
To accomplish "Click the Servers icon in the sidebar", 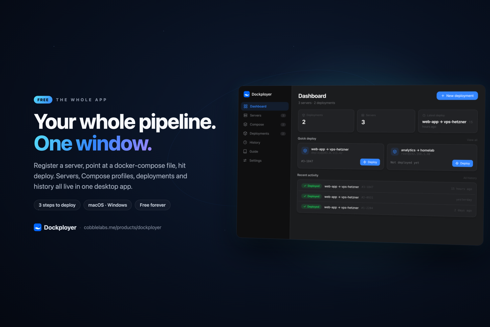I will click(x=245, y=116).
